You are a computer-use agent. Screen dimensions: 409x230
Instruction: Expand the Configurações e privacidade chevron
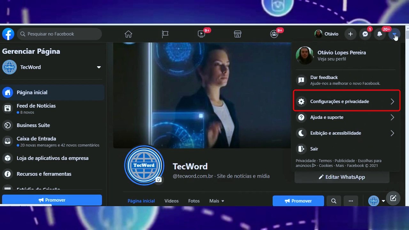coord(392,102)
